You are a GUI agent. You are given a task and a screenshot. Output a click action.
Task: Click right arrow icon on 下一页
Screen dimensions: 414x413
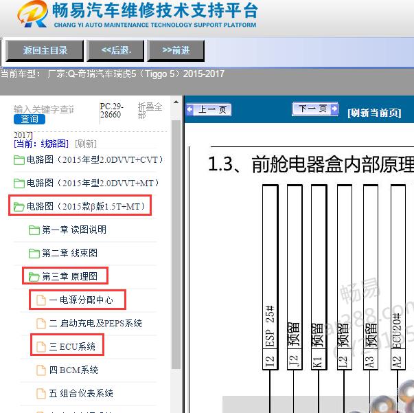[334, 109]
